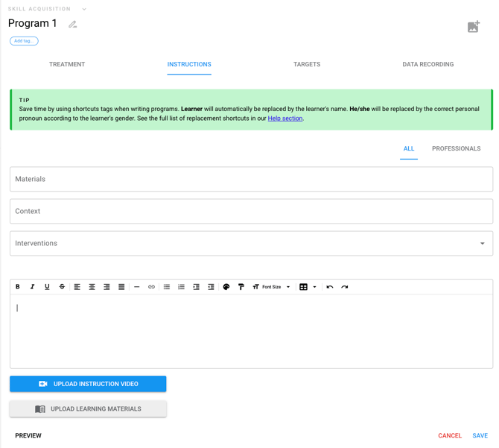Click the undo arrow icon
Viewport: 499px width, 448px height.
[330, 287]
